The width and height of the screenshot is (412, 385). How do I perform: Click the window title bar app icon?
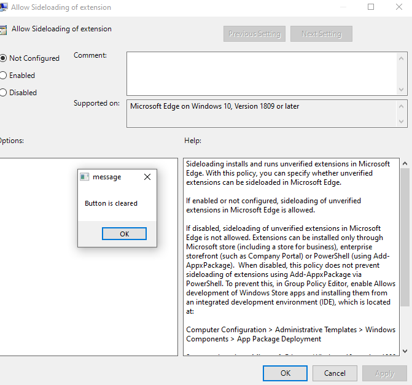pos(4,7)
